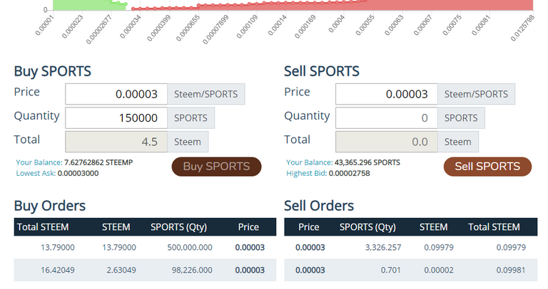This screenshot has width=548, height=289.
Task: Click the Highest Bid label
Action: click(x=307, y=173)
